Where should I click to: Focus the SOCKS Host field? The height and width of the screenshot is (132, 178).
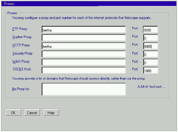click(x=84, y=70)
